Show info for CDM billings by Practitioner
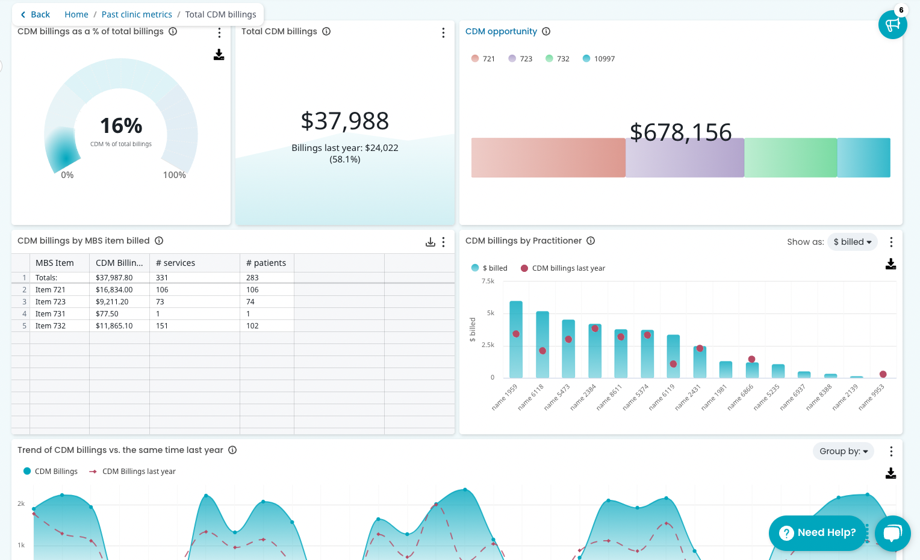The width and height of the screenshot is (920, 560). tap(591, 241)
